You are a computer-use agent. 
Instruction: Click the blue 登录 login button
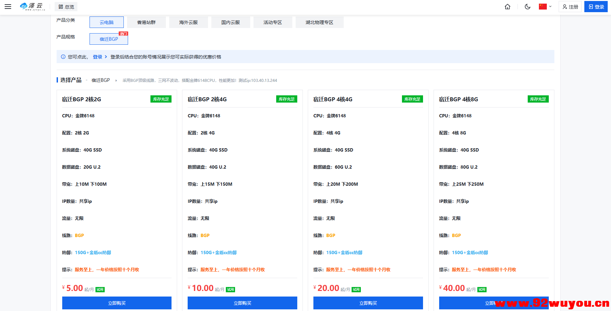tap(596, 7)
